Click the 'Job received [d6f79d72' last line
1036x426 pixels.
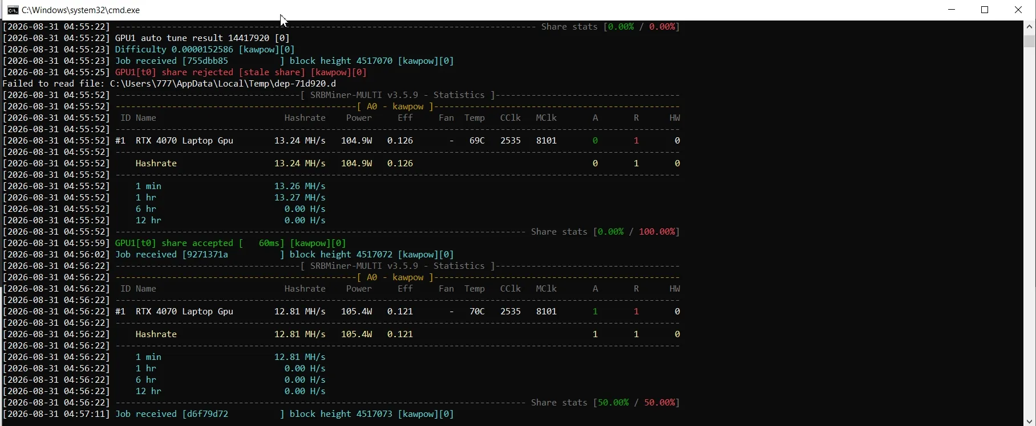click(x=285, y=414)
